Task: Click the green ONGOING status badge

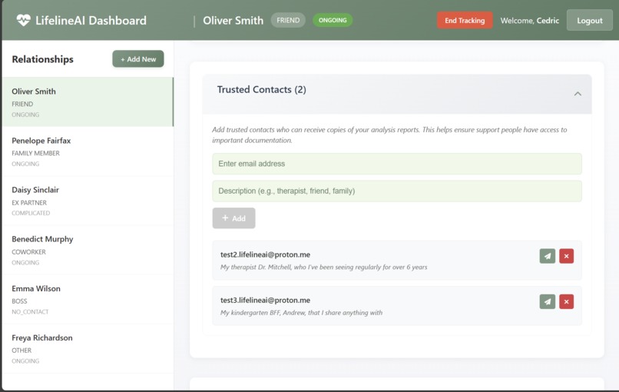Action: click(333, 20)
